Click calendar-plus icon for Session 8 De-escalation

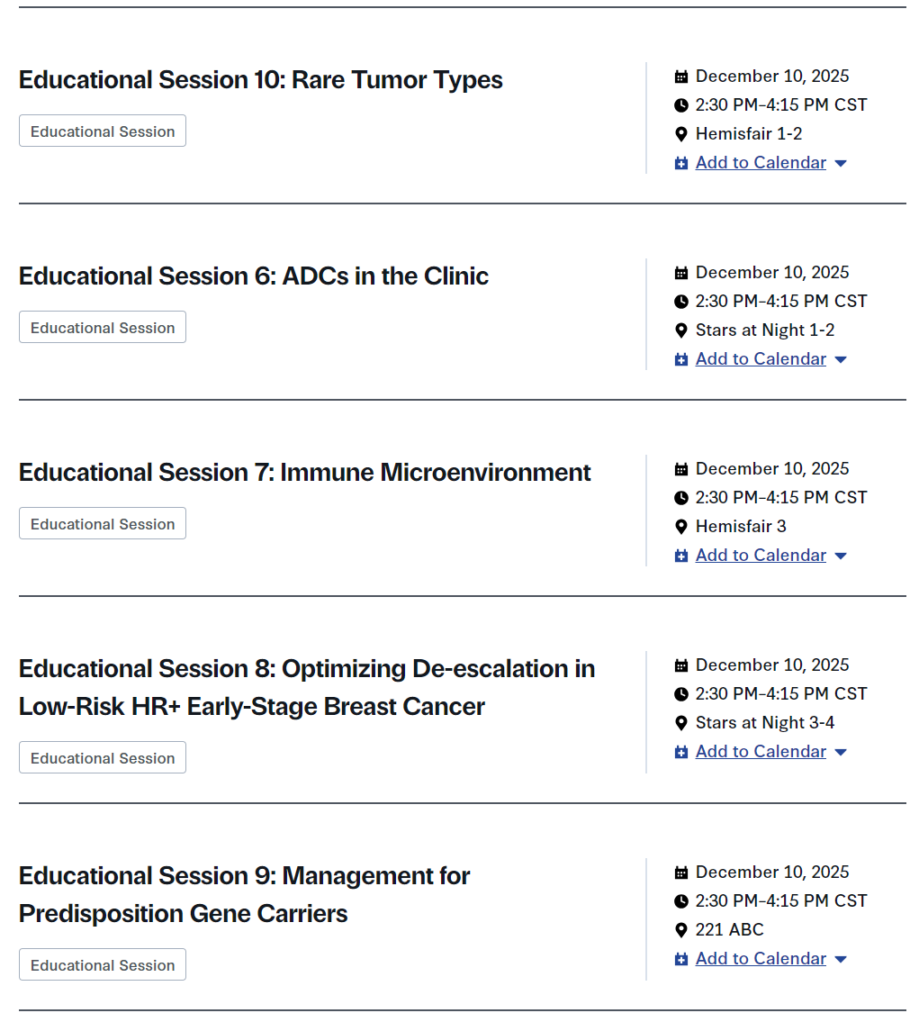click(681, 752)
